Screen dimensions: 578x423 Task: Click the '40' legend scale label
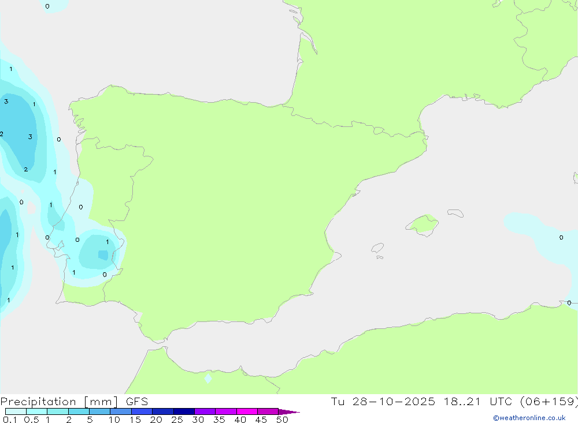(240, 420)
